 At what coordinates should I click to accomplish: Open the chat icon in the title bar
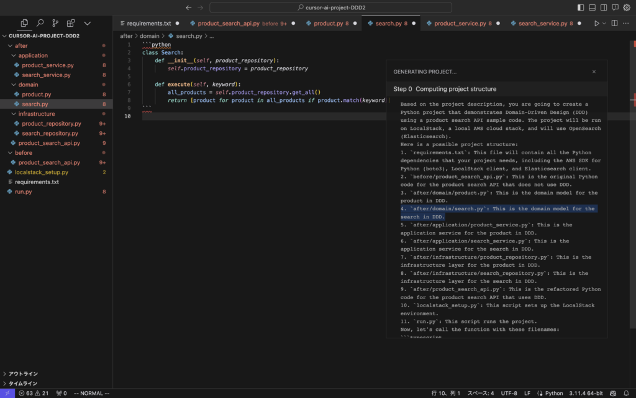(616, 7)
